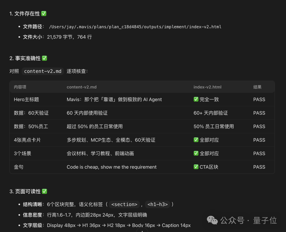Viewport: 286px width, 232px height.
Task: Select the 数据：60天验证 row label
Action: click(x=31, y=113)
